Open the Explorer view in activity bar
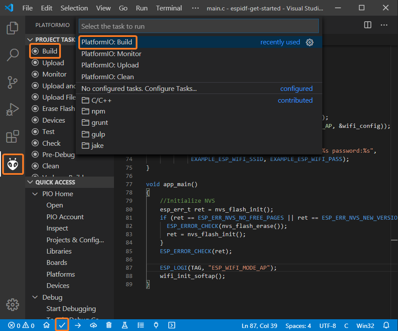 point(13,28)
